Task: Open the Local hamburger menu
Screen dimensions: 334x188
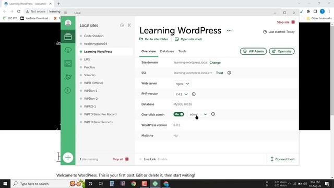Action: [x=65, y=13]
